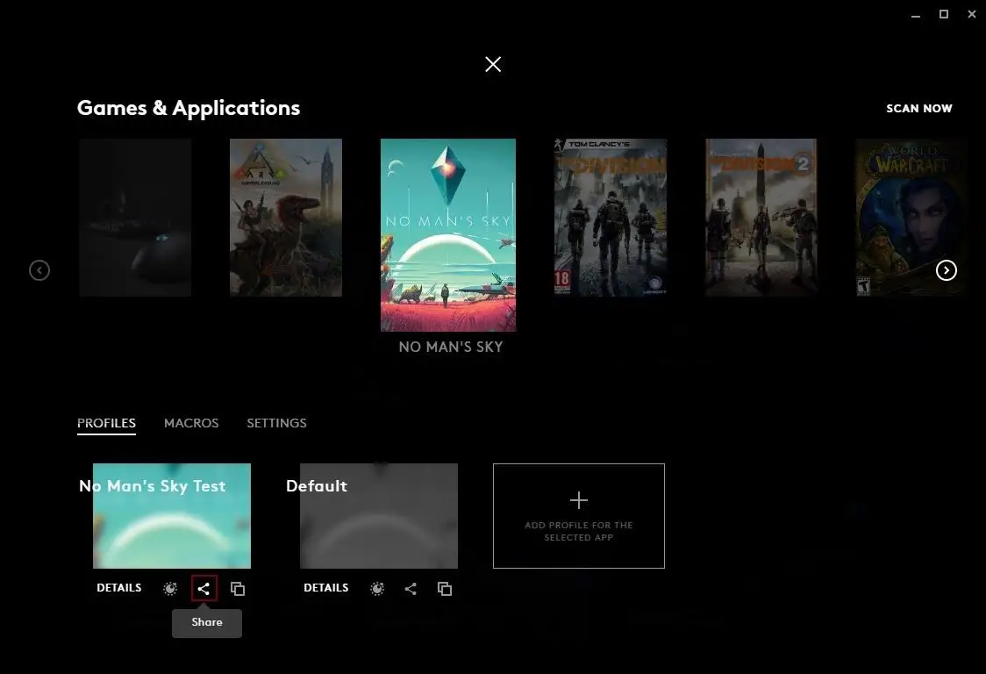Add profile for the selected app
Screen dimensions: 986x674
point(578,516)
